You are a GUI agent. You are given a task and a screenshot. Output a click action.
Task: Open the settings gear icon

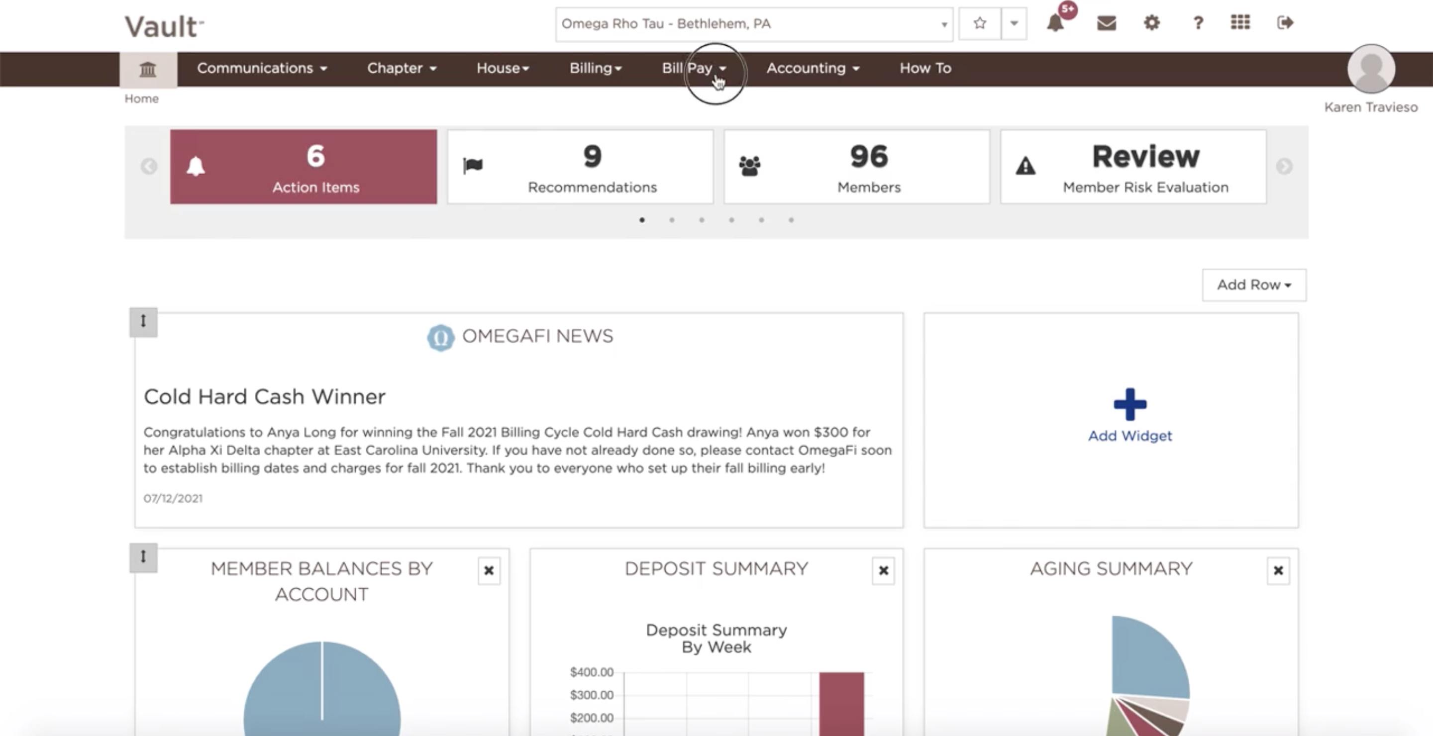click(x=1151, y=23)
